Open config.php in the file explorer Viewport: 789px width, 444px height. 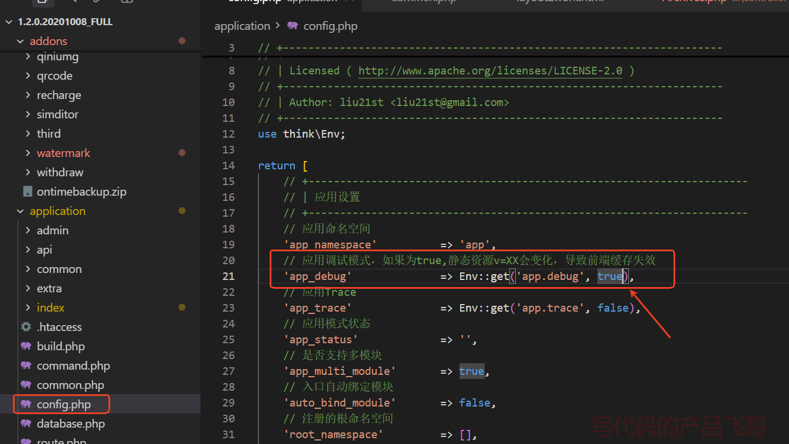coord(63,404)
